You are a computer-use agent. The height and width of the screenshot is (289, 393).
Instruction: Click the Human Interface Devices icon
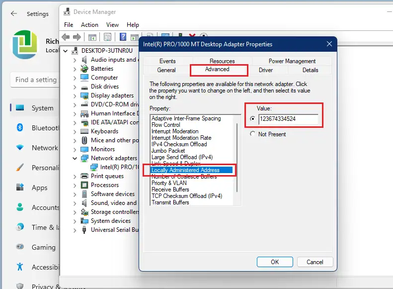84,113
